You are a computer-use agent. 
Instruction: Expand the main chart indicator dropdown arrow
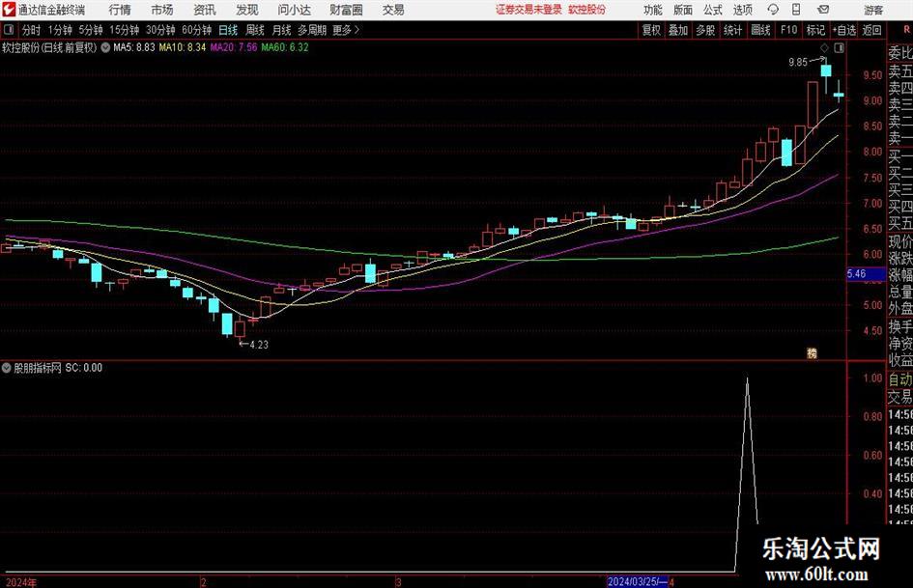(x=105, y=47)
